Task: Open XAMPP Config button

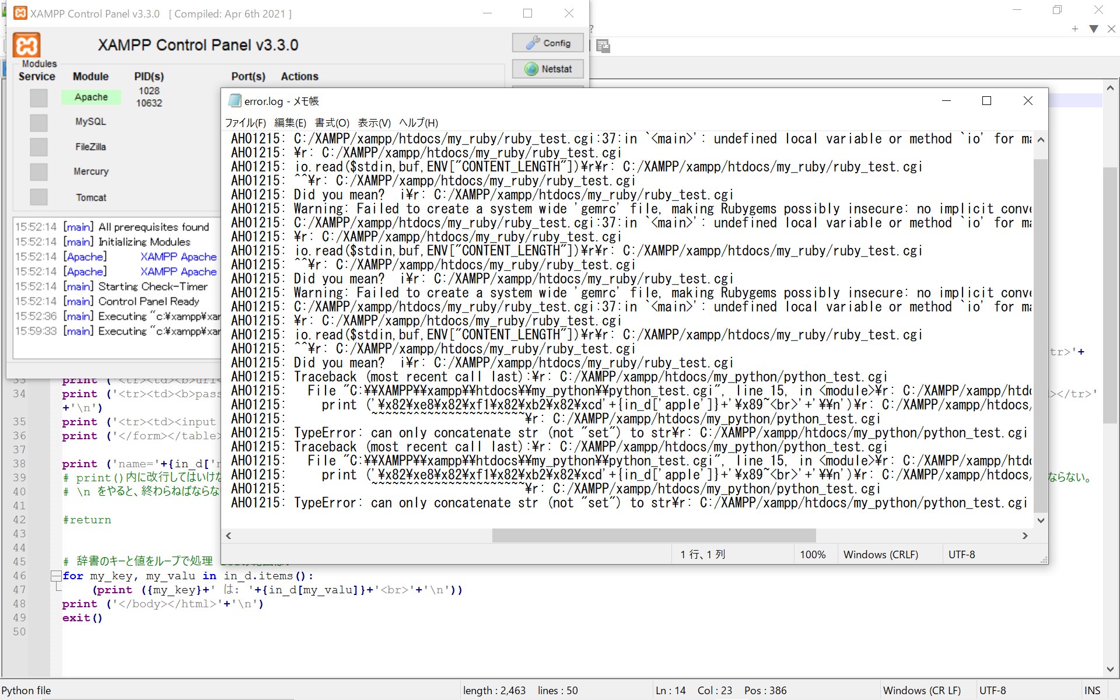Action: coord(548,43)
